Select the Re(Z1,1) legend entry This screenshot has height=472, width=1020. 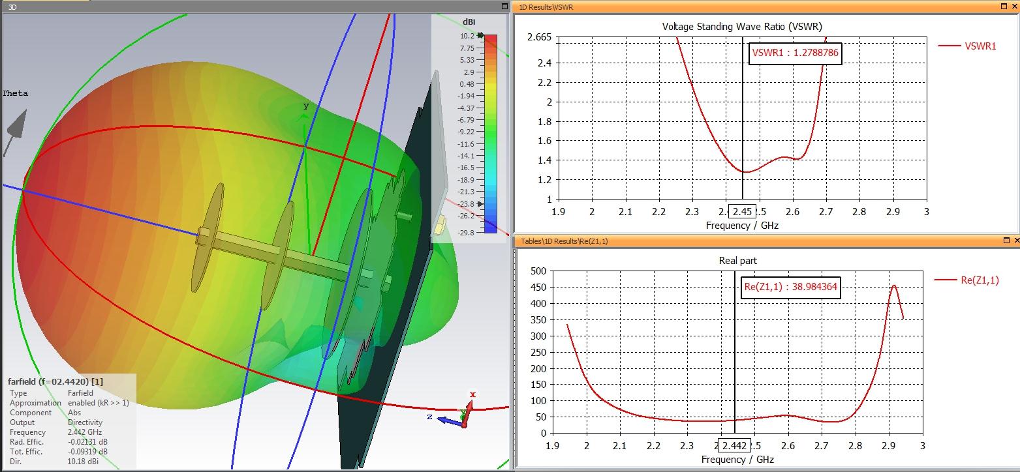pos(966,280)
